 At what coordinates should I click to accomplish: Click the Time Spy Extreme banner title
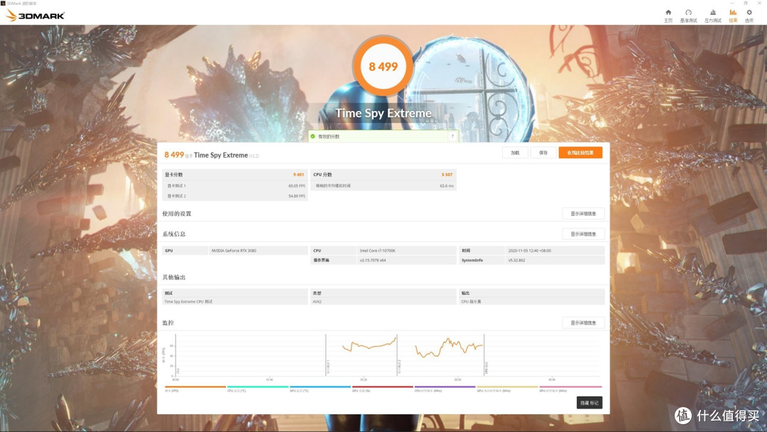point(383,113)
